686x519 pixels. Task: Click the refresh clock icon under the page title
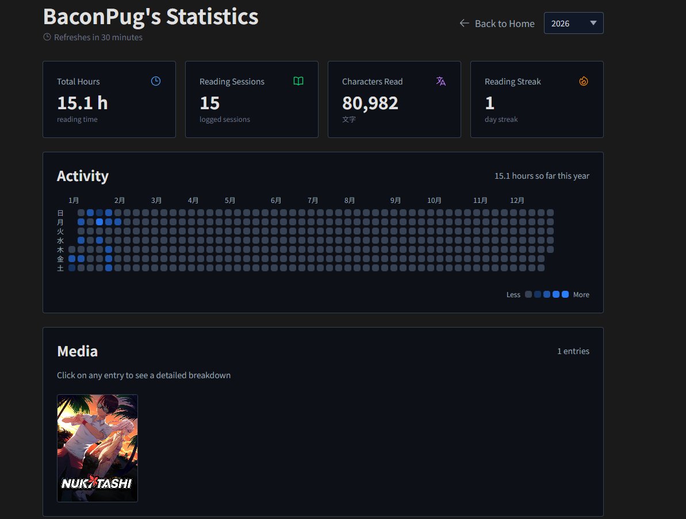tap(47, 37)
